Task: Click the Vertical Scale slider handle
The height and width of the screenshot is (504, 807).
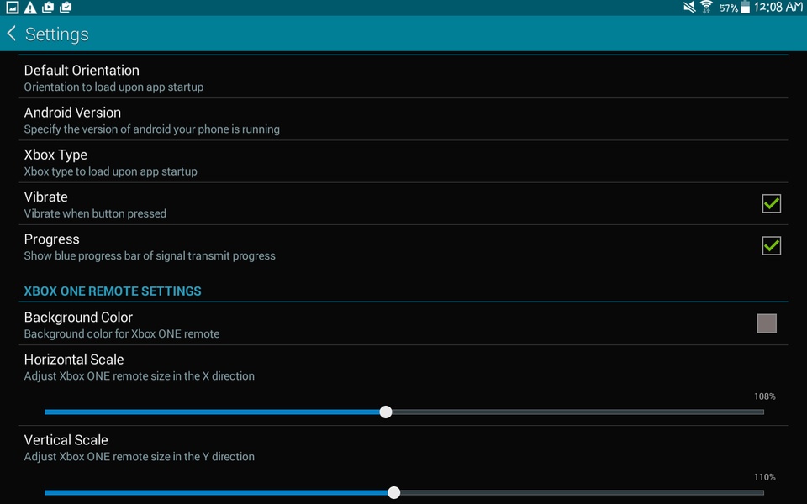Action: pos(393,493)
